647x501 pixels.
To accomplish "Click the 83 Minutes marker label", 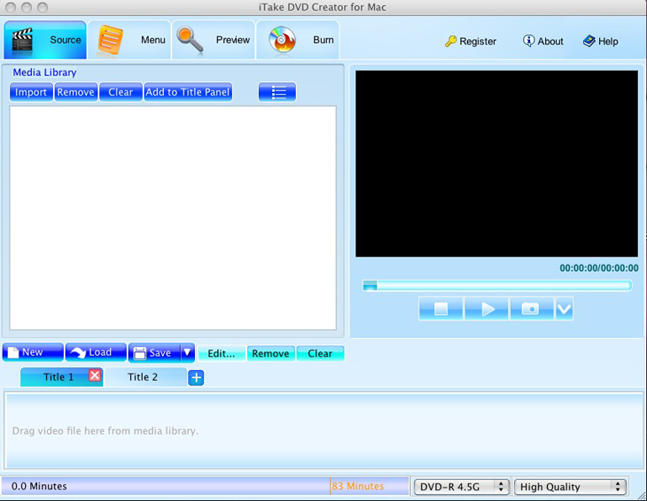I will click(x=358, y=486).
